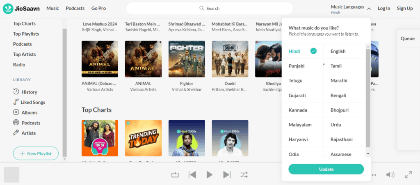This screenshot has width=420, height=185.
Task: Toggle repeat in the player bar
Action: [x=175, y=175]
